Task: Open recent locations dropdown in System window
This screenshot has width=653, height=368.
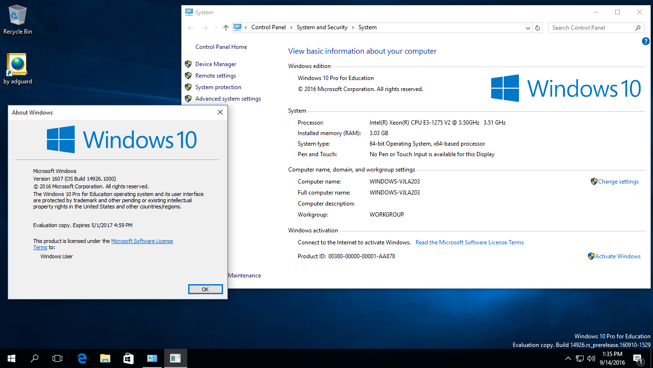Action: [x=215, y=28]
